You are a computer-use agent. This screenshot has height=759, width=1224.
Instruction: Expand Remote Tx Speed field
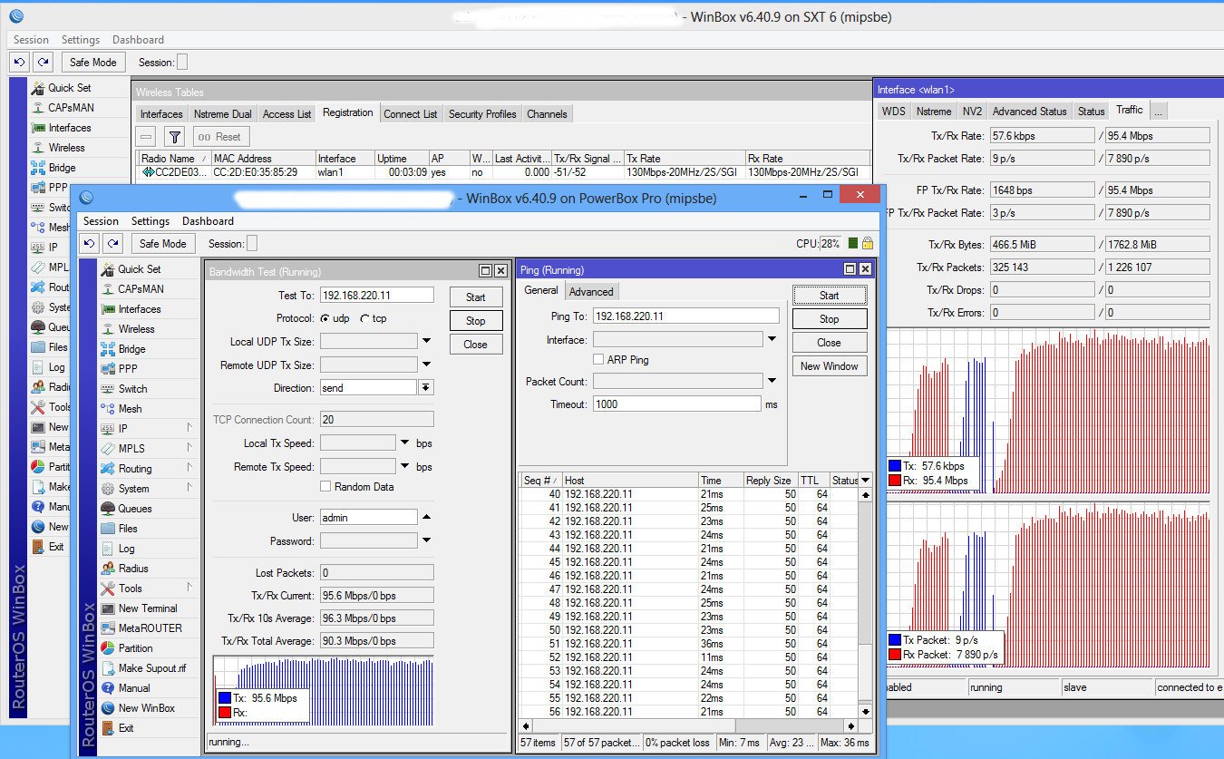(404, 467)
